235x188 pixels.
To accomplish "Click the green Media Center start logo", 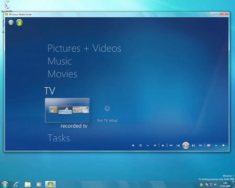I will tap(19, 22).
